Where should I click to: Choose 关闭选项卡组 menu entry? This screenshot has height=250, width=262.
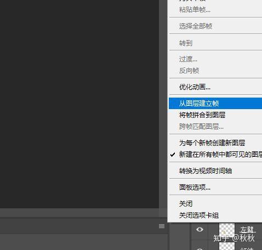pyautogui.click(x=215, y=215)
